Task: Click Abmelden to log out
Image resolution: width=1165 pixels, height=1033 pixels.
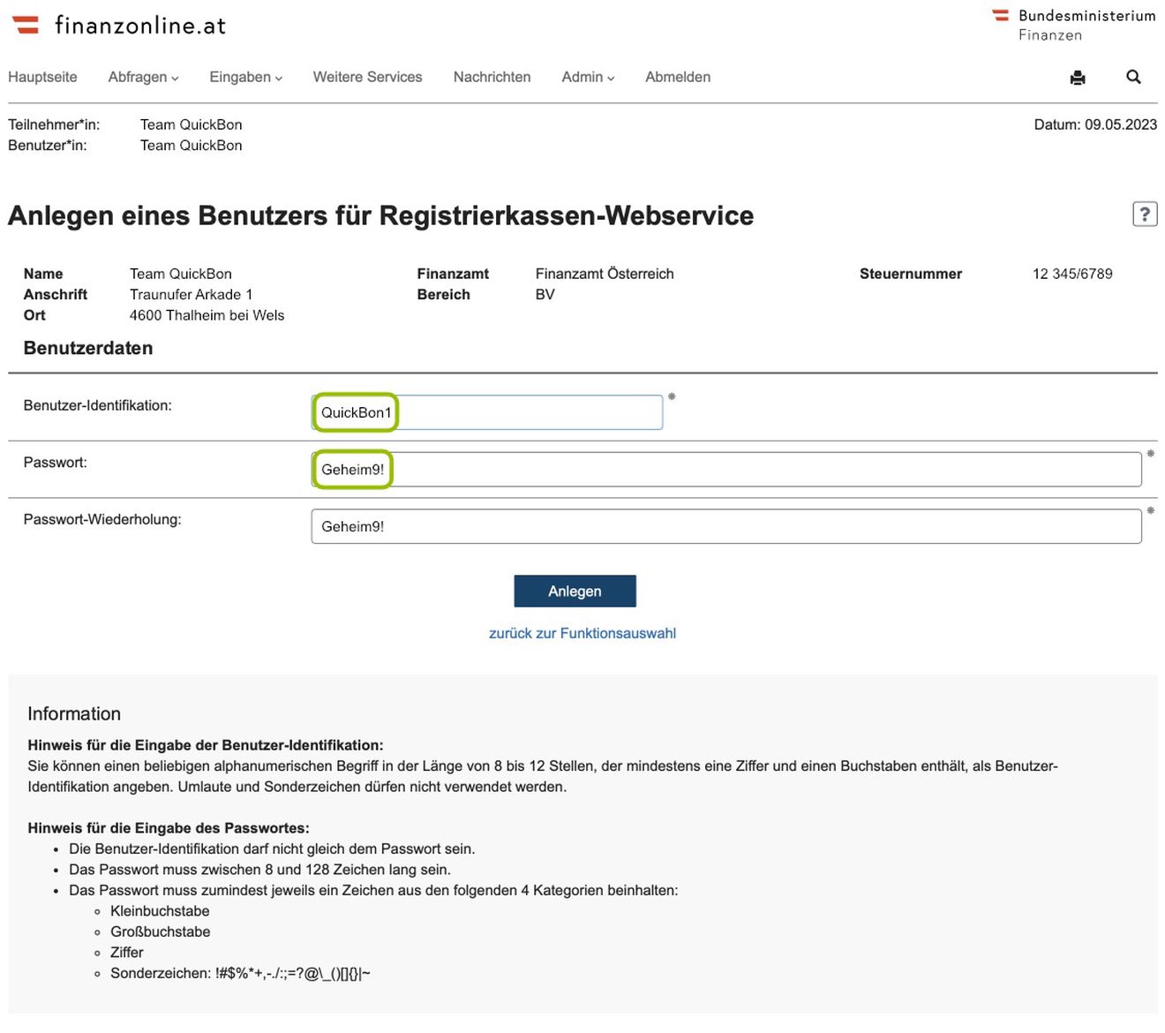Action: (678, 77)
